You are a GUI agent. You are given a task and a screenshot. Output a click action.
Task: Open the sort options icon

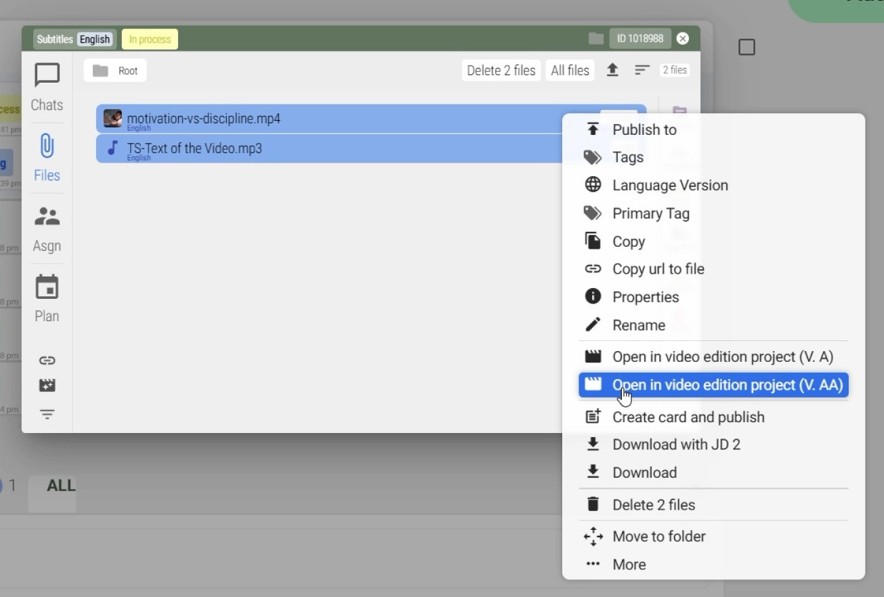(642, 70)
